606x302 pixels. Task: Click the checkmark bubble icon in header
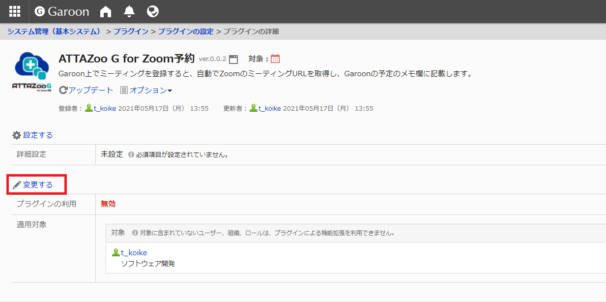153,11
